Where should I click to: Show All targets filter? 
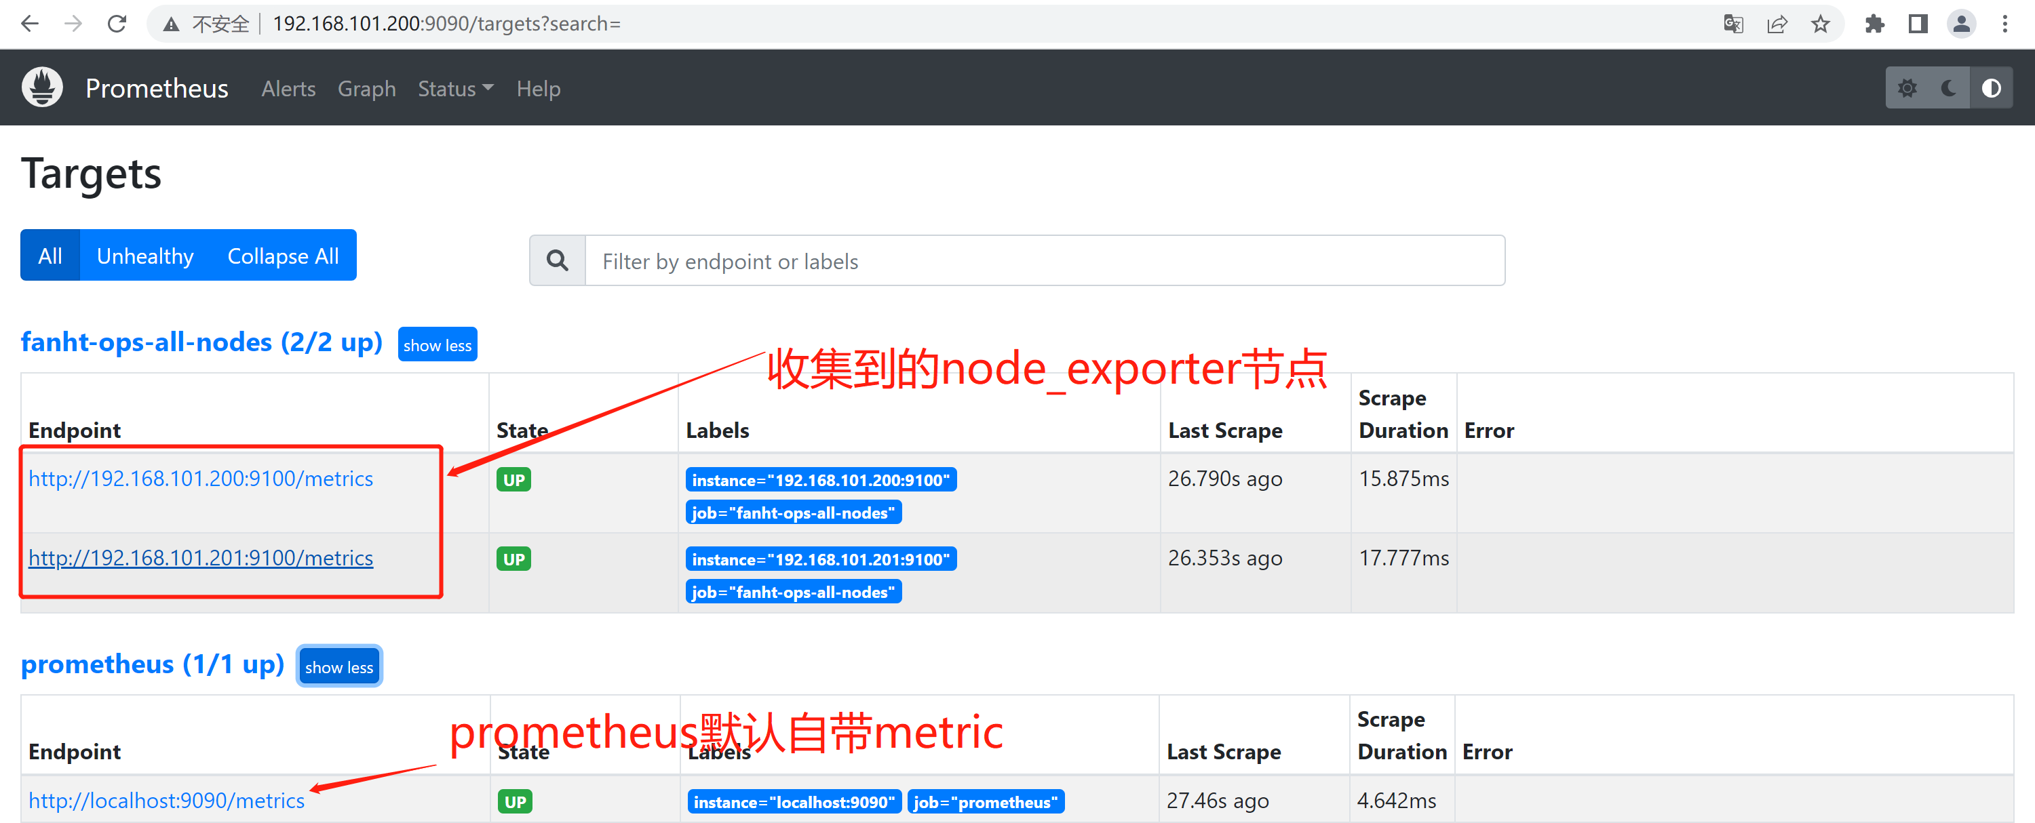click(50, 255)
